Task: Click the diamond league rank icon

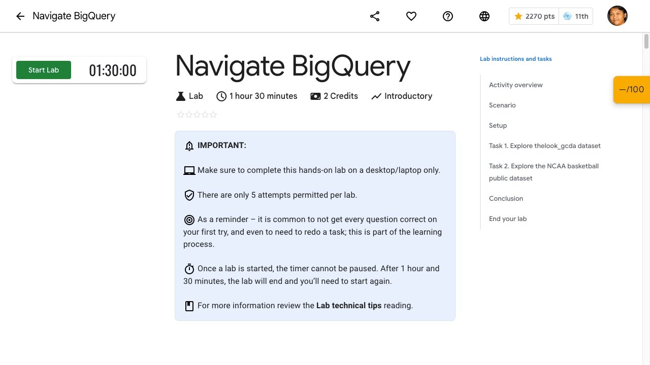Action: point(567,16)
